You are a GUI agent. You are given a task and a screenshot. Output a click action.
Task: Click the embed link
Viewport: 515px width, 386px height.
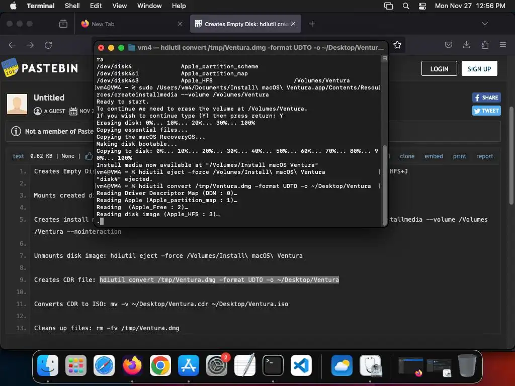point(434,156)
